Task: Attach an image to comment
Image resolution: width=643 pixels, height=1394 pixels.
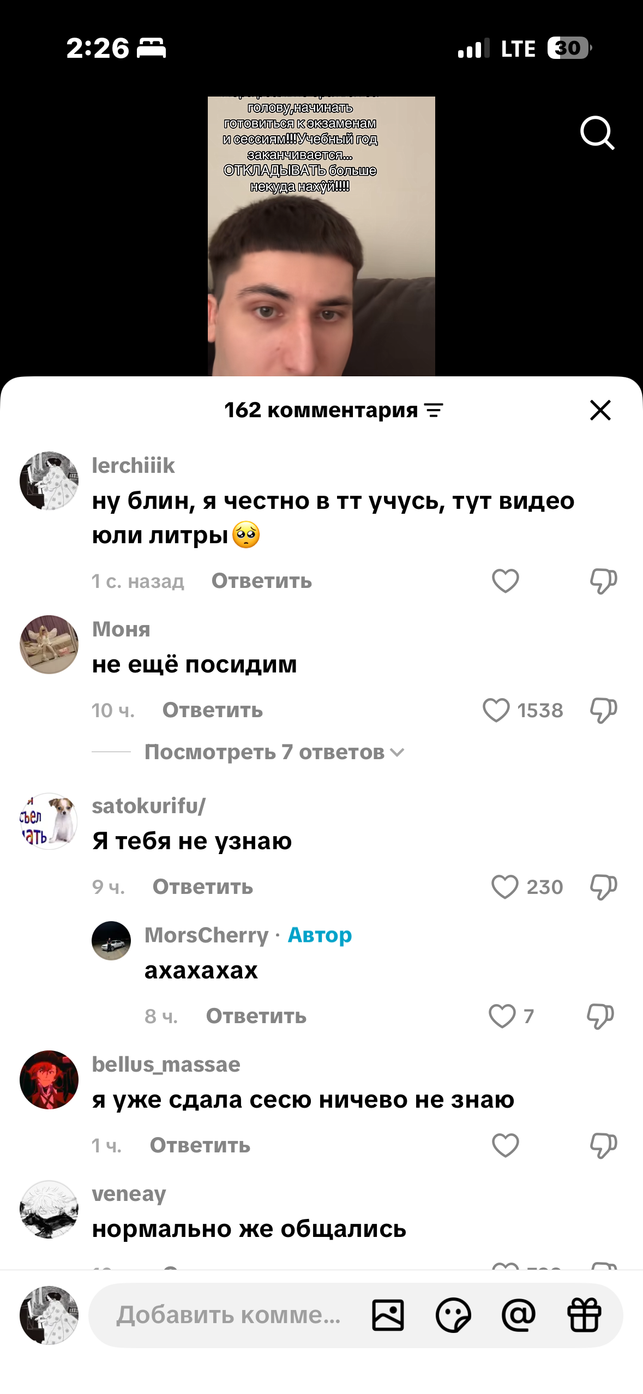Action: point(388,1315)
